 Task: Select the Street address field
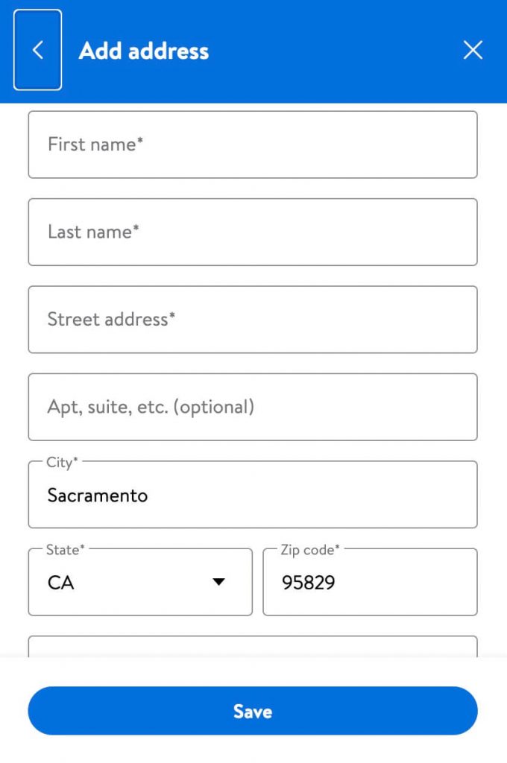point(253,320)
